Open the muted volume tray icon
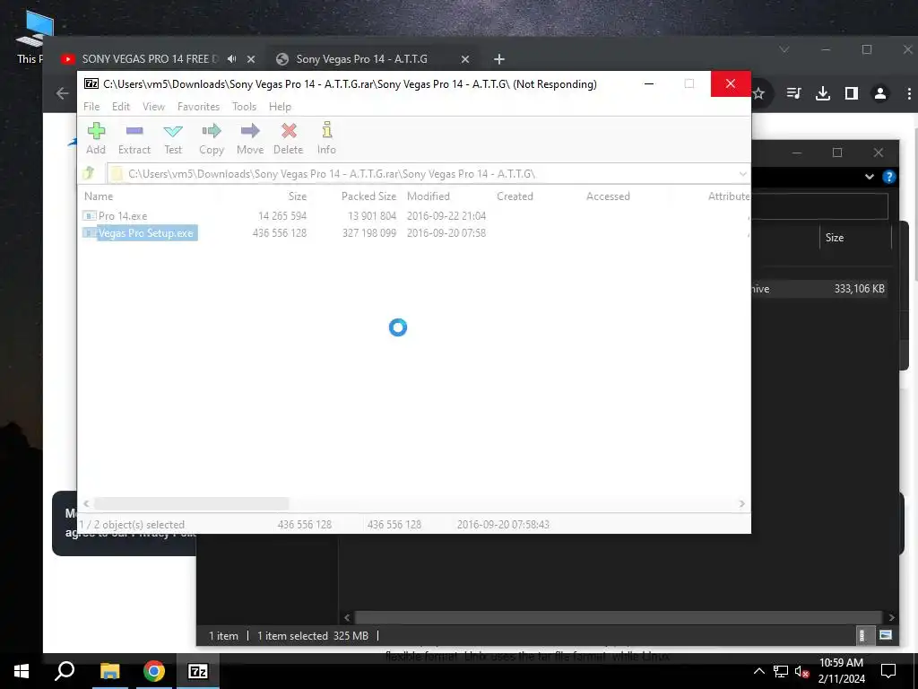918x689 pixels. coord(801,671)
